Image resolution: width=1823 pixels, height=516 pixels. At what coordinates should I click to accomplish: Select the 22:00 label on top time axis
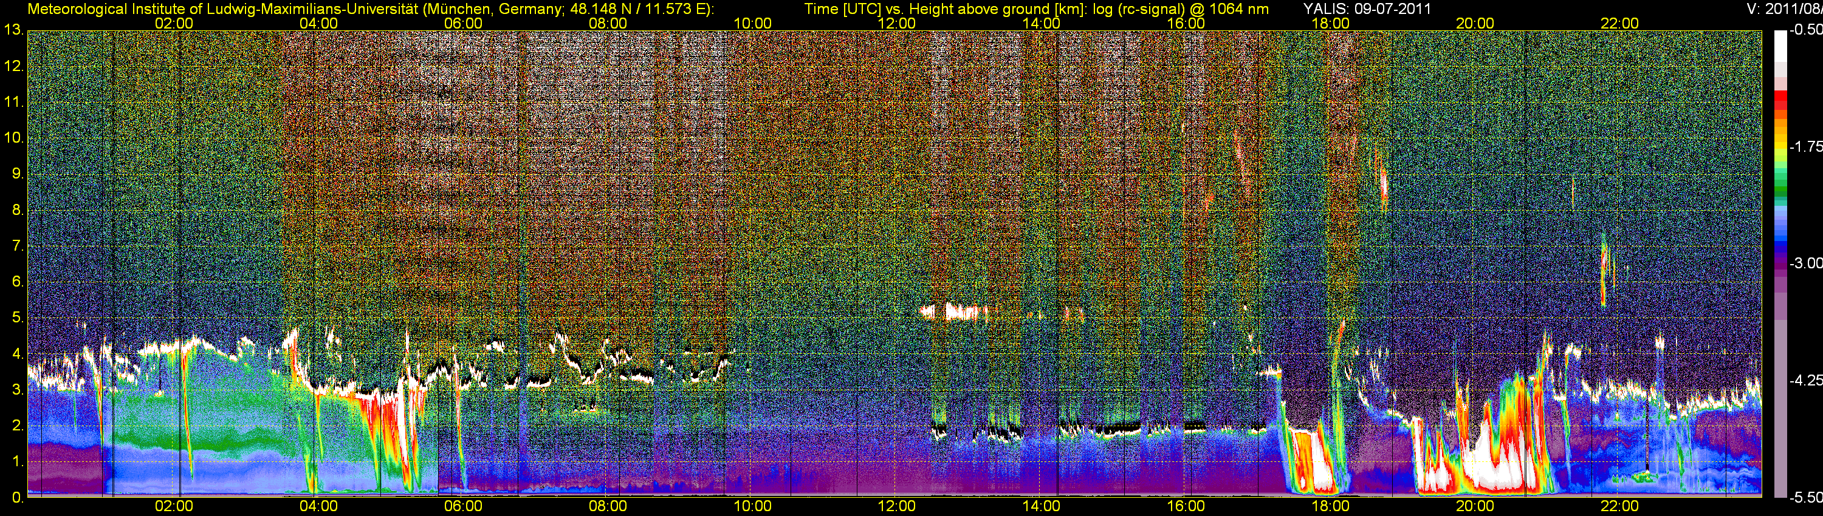click(x=1619, y=23)
